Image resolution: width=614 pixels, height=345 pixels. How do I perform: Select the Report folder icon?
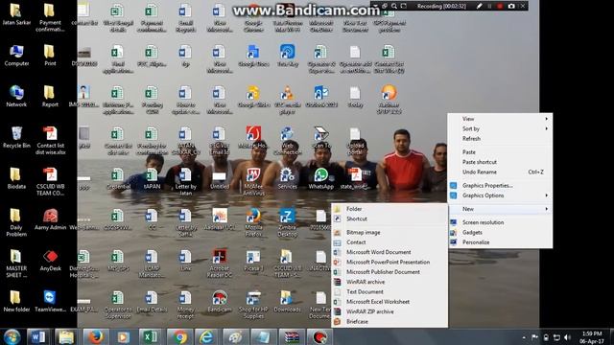tap(50, 96)
